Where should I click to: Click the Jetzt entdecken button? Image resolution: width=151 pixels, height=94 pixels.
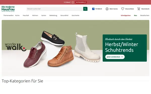coord(115,57)
